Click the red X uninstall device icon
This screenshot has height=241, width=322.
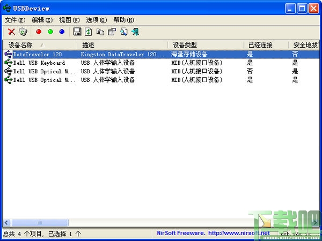[11, 32]
